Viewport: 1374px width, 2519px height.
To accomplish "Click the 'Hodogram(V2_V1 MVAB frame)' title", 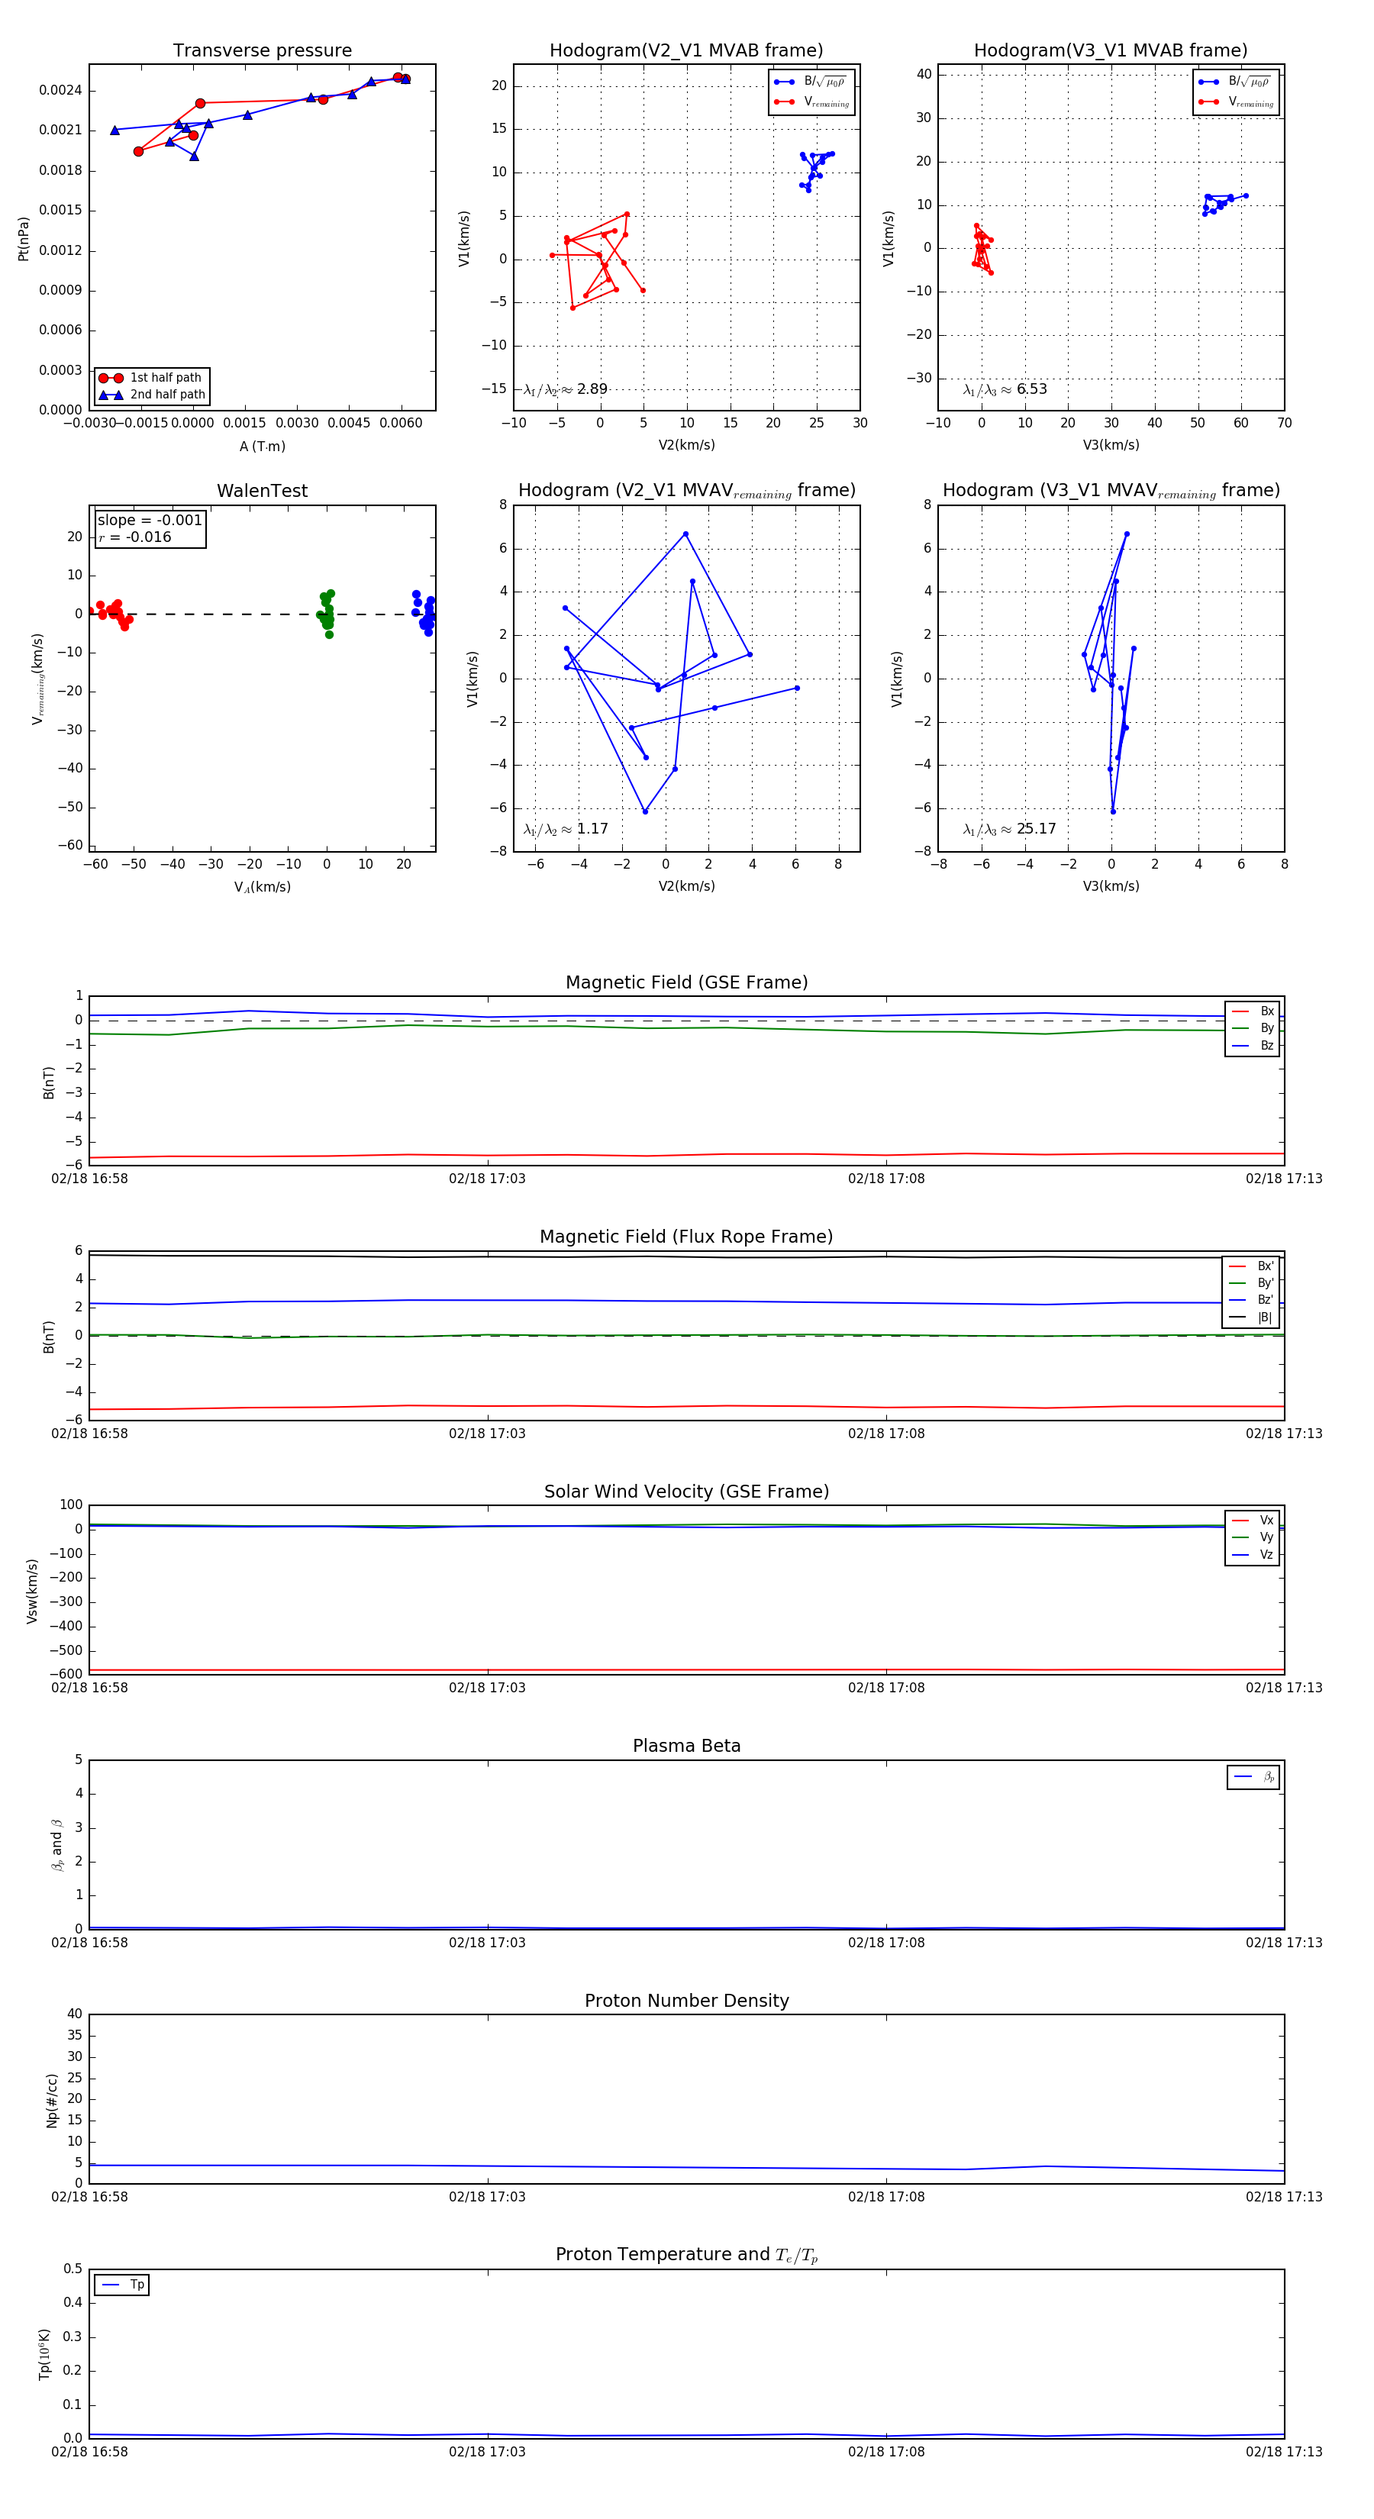I will coord(686,50).
